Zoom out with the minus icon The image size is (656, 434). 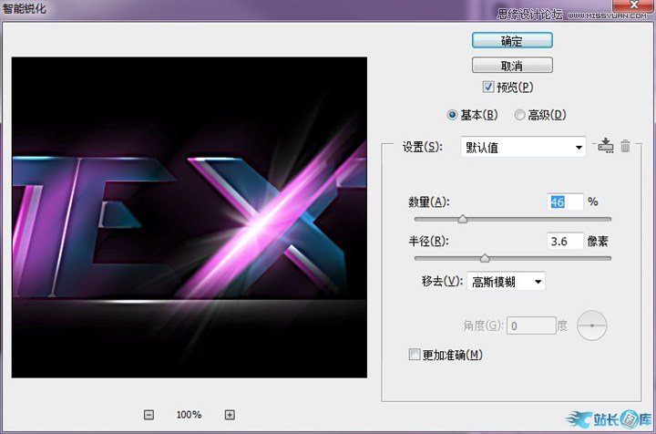(x=149, y=415)
